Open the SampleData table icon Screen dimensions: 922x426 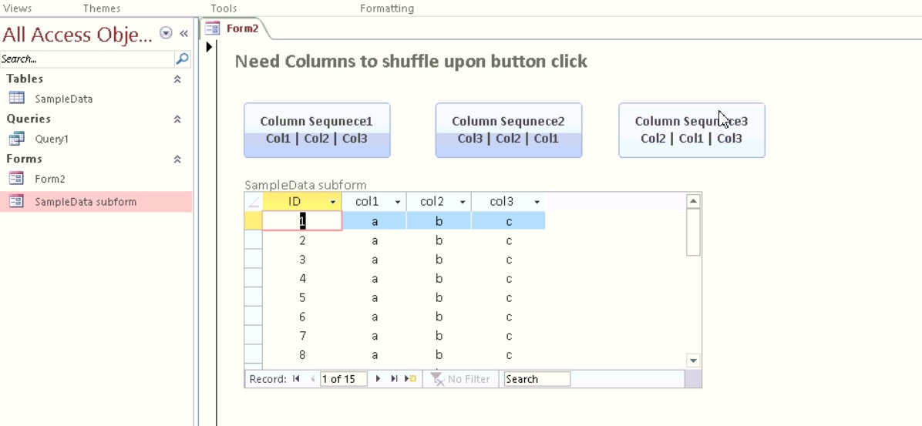point(16,98)
